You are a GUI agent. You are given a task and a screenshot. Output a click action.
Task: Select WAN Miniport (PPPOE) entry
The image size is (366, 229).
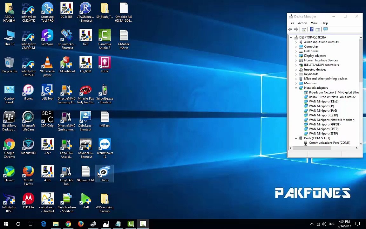(325, 124)
